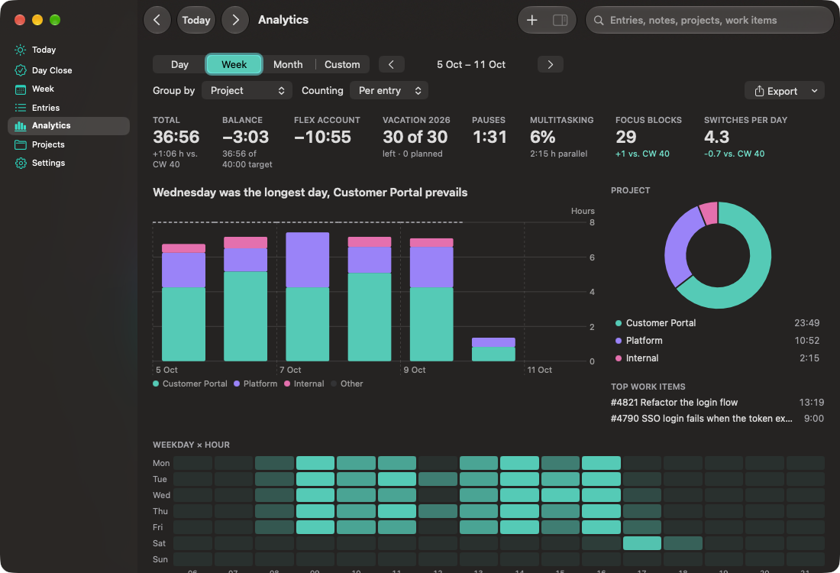Open the Counting Per entry dropdown
The height and width of the screenshot is (573, 840).
click(389, 91)
